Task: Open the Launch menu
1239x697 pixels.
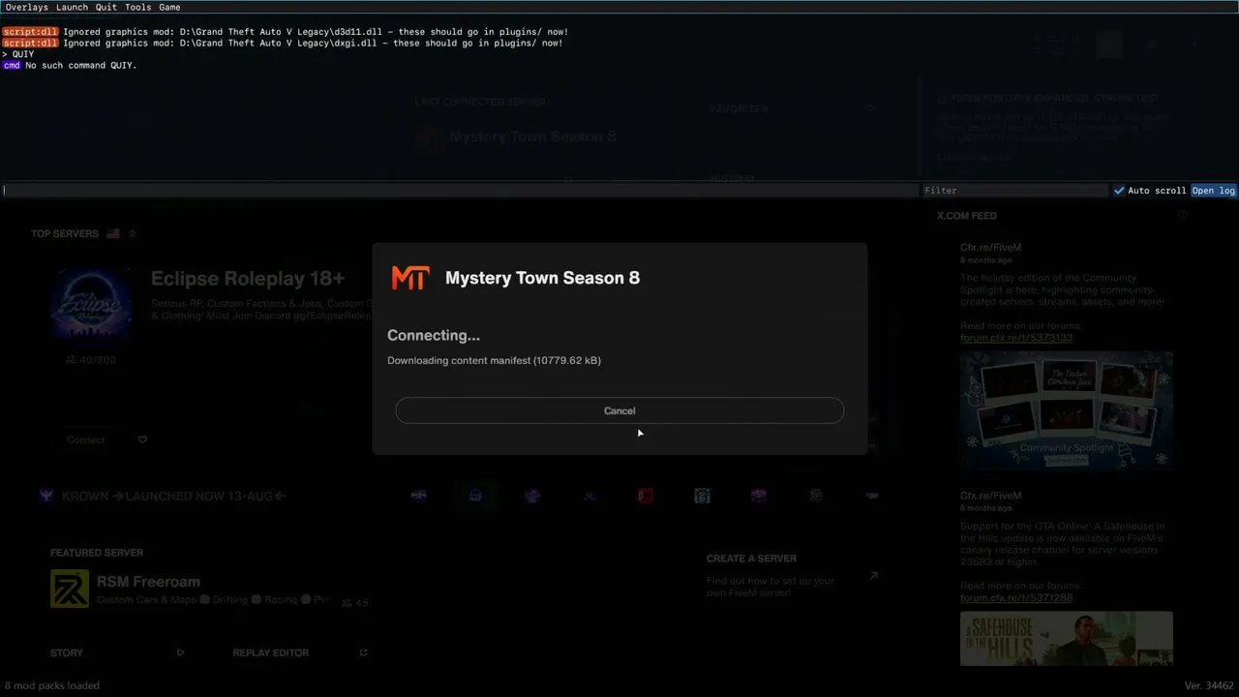Action: [x=72, y=7]
